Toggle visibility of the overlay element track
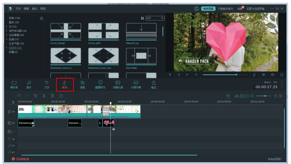Image resolution: width=291 pixels, height=164 pixels. pyautogui.click(x=14, y=123)
